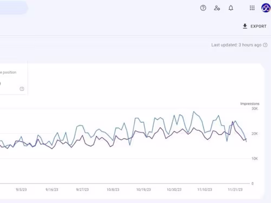Click the highlighted pill at top left
This screenshot has width=271, height=203.
pos(14,8)
